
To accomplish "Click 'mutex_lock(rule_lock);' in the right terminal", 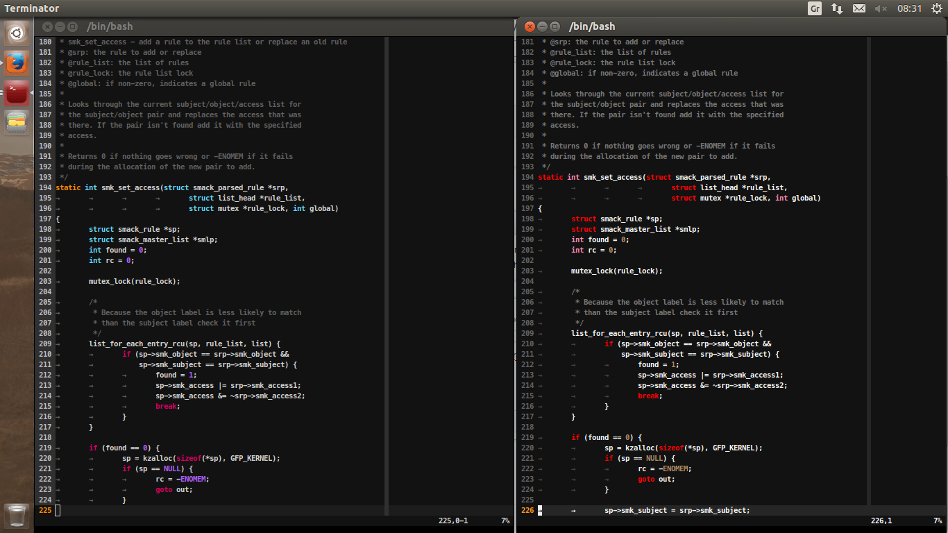I will pos(617,271).
